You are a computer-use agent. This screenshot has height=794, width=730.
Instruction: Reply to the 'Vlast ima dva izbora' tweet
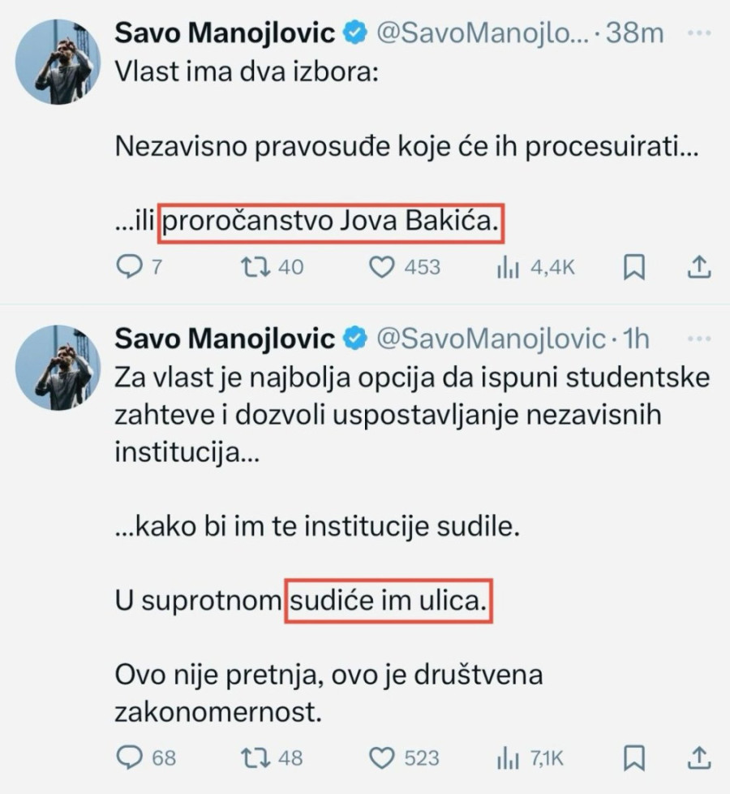pyautogui.click(x=130, y=266)
